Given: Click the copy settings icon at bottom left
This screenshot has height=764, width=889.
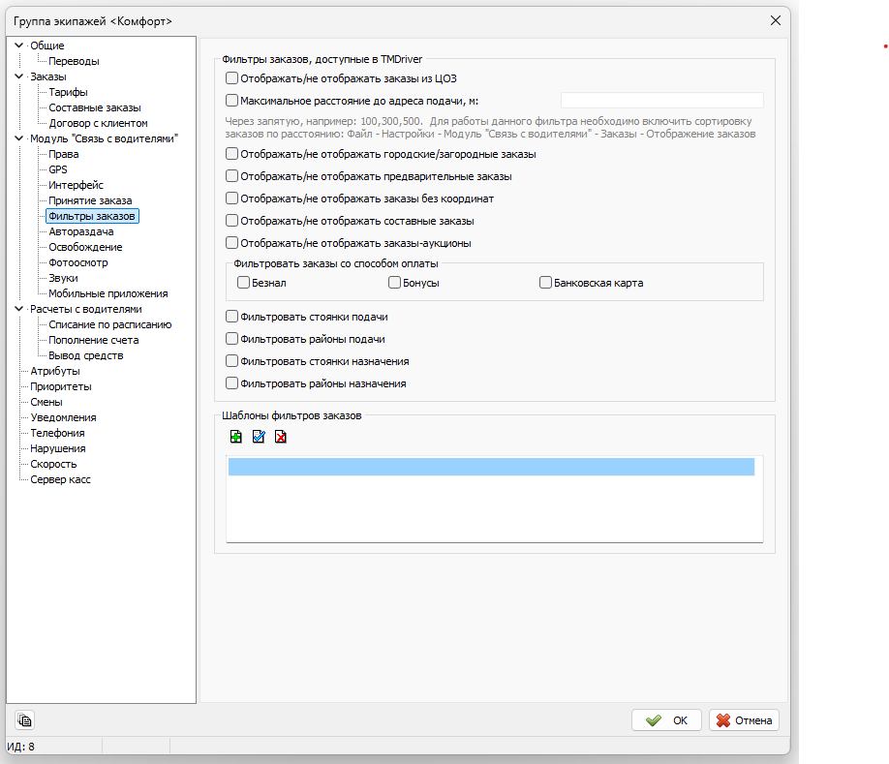Looking at the screenshot, I should pyautogui.click(x=24, y=719).
